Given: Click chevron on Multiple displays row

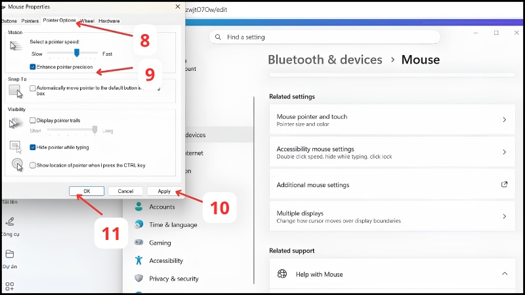Looking at the screenshot, I should 504,216.
